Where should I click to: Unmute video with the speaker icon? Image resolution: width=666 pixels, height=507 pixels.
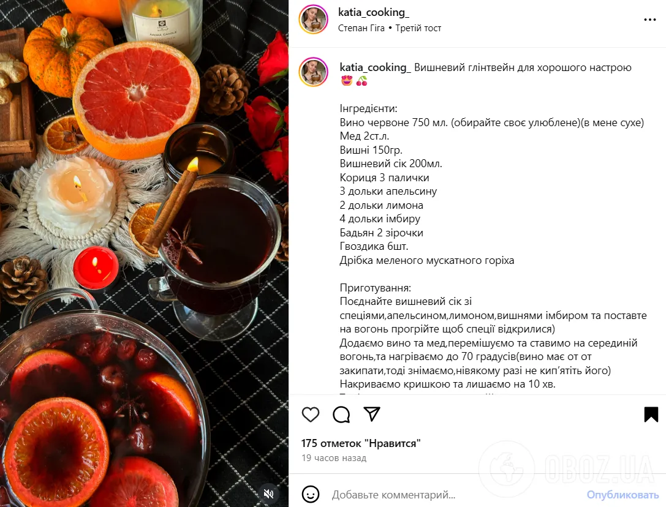pos(268,494)
